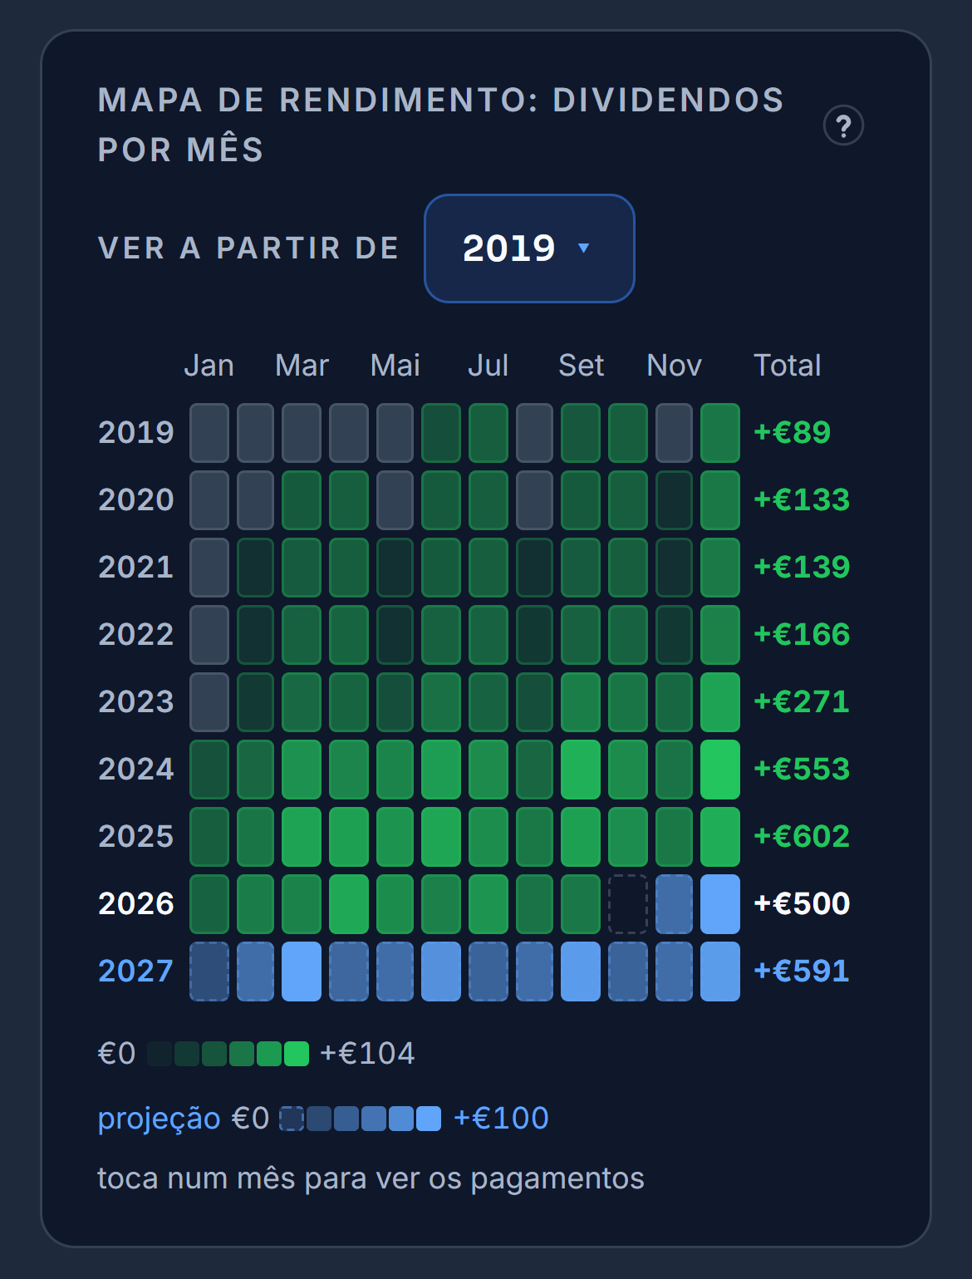Click the Set column header

[581, 366]
